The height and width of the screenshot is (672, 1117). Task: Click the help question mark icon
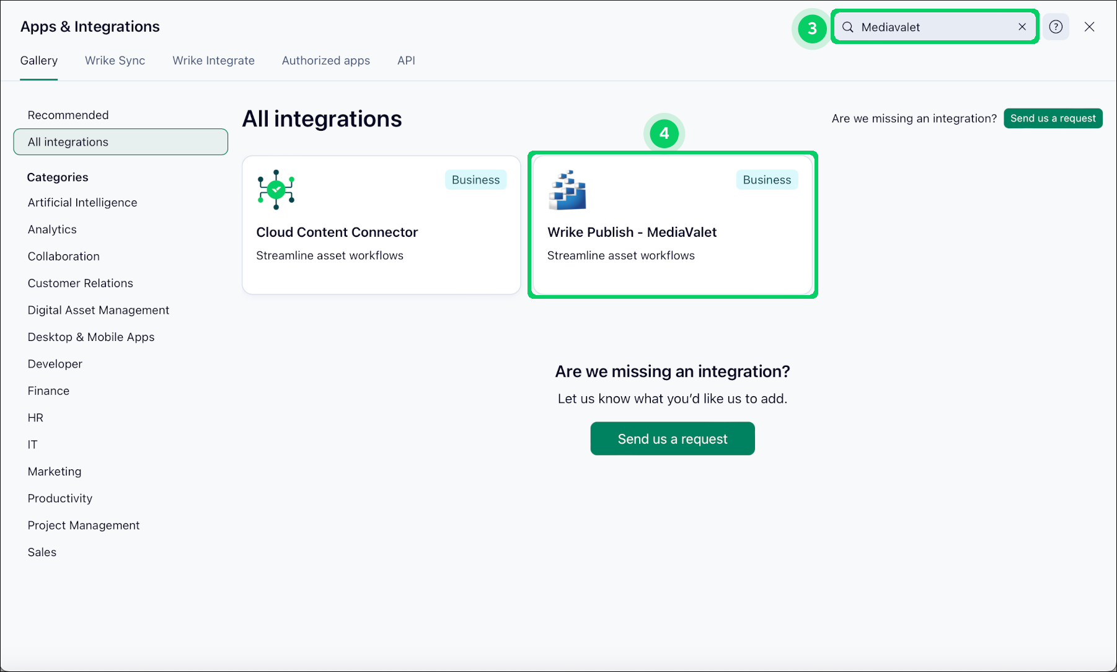1056,27
